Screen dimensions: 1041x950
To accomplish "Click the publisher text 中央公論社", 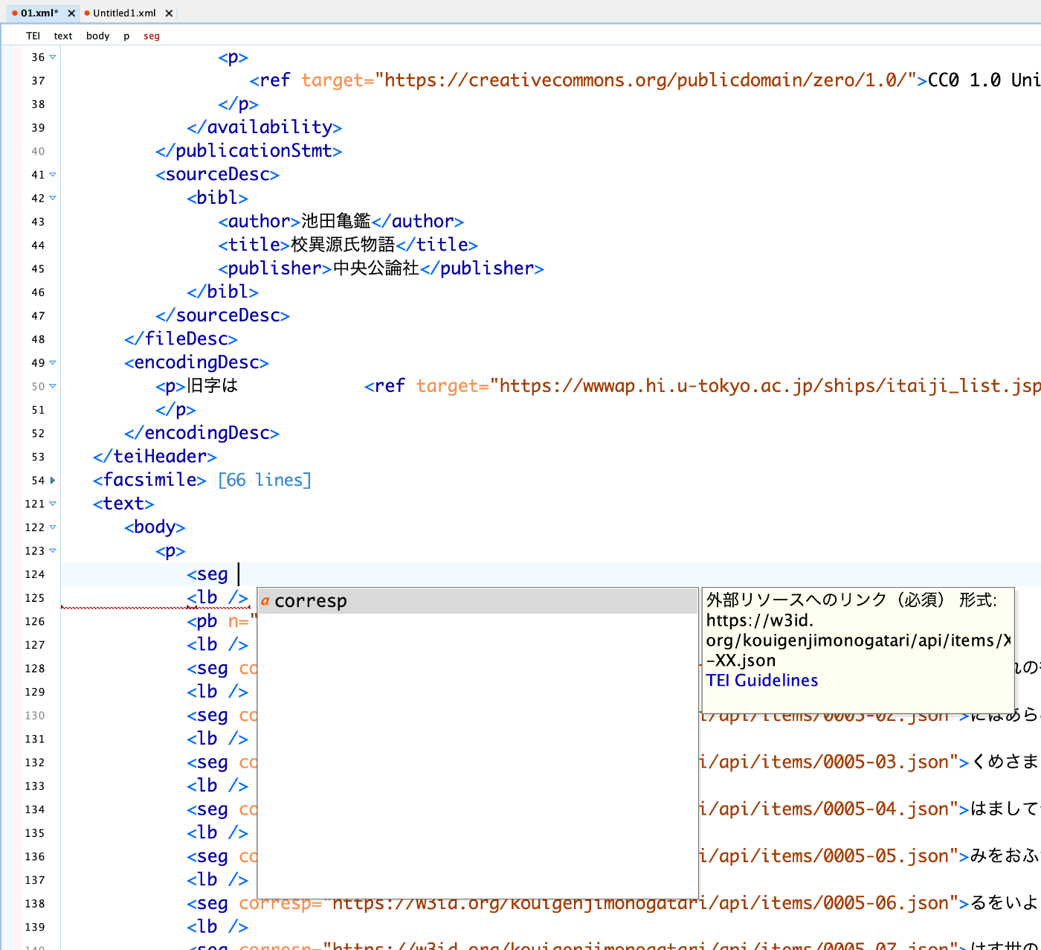I will 376,269.
